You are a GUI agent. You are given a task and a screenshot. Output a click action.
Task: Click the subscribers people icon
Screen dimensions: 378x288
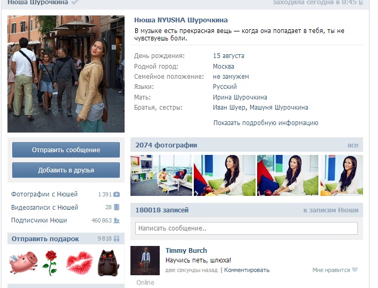point(117,220)
